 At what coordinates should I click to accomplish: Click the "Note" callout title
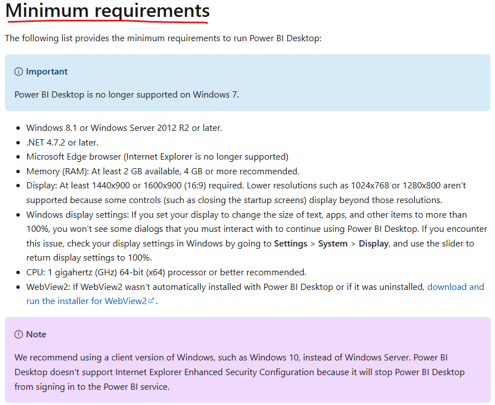pyautogui.click(x=36, y=334)
